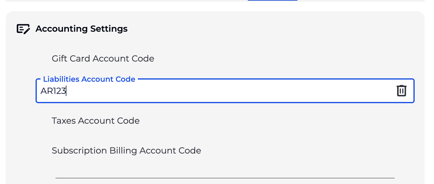
Task: Click the Accounting Settings edit-note icon
Action: pyautogui.click(x=23, y=29)
